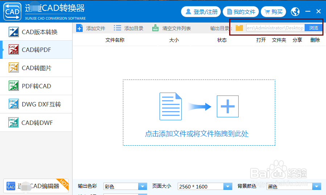Click the DWG DXF icon

14,104
